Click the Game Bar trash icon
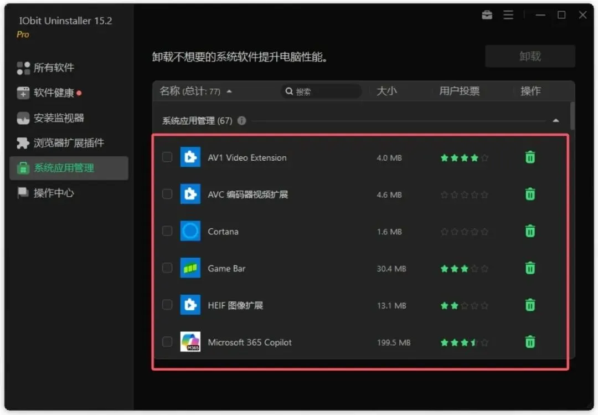 (530, 268)
